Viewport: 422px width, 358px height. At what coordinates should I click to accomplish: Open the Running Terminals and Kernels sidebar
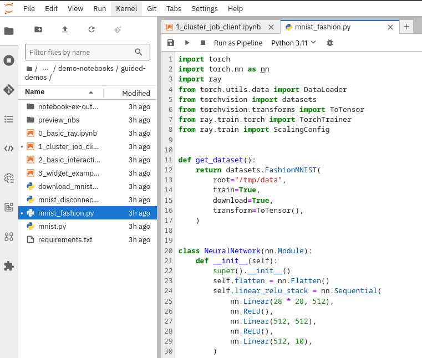coord(9,60)
